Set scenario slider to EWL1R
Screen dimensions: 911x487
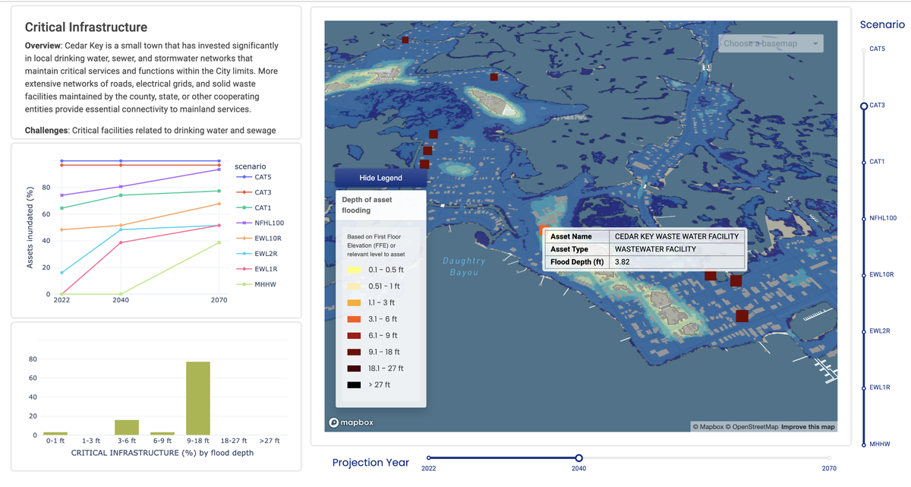pos(863,387)
